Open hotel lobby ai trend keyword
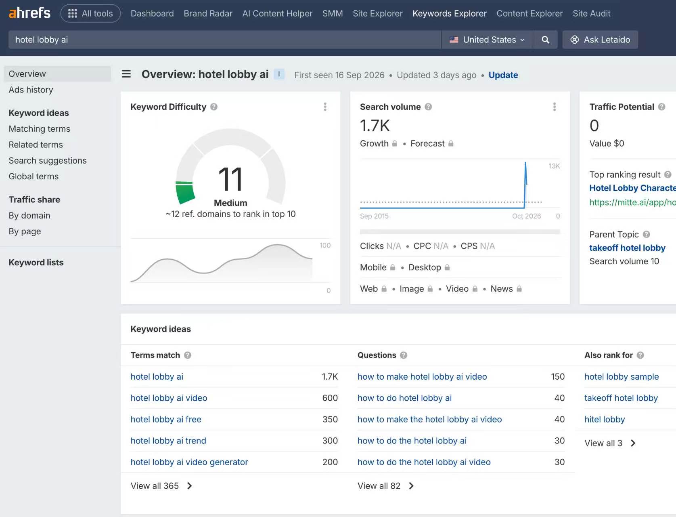This screenshot has height=517, width=676. 168,441
